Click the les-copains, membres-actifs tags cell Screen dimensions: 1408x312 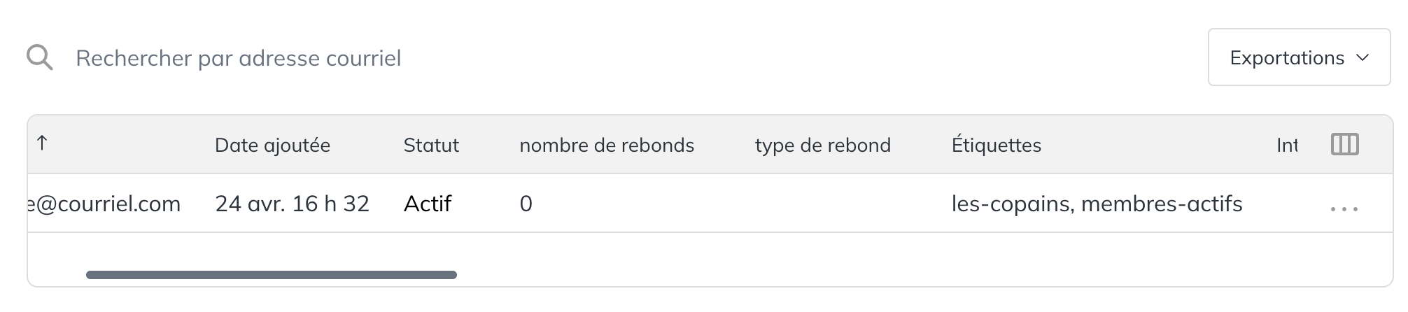(1097, 204)
